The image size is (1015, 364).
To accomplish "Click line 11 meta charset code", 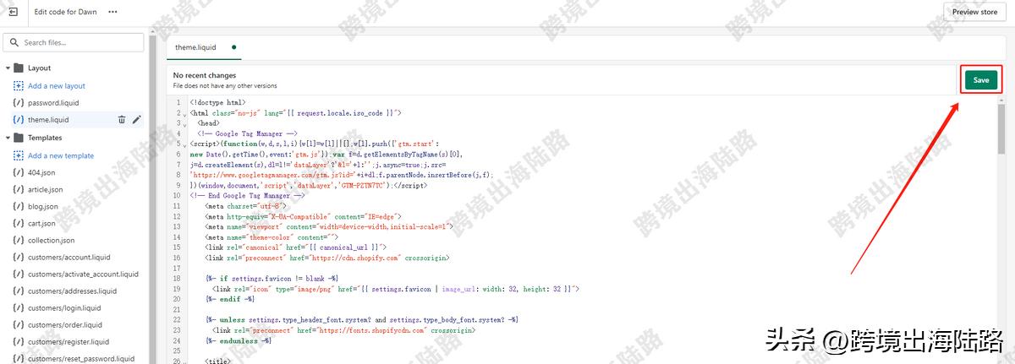I will (246, 205).
